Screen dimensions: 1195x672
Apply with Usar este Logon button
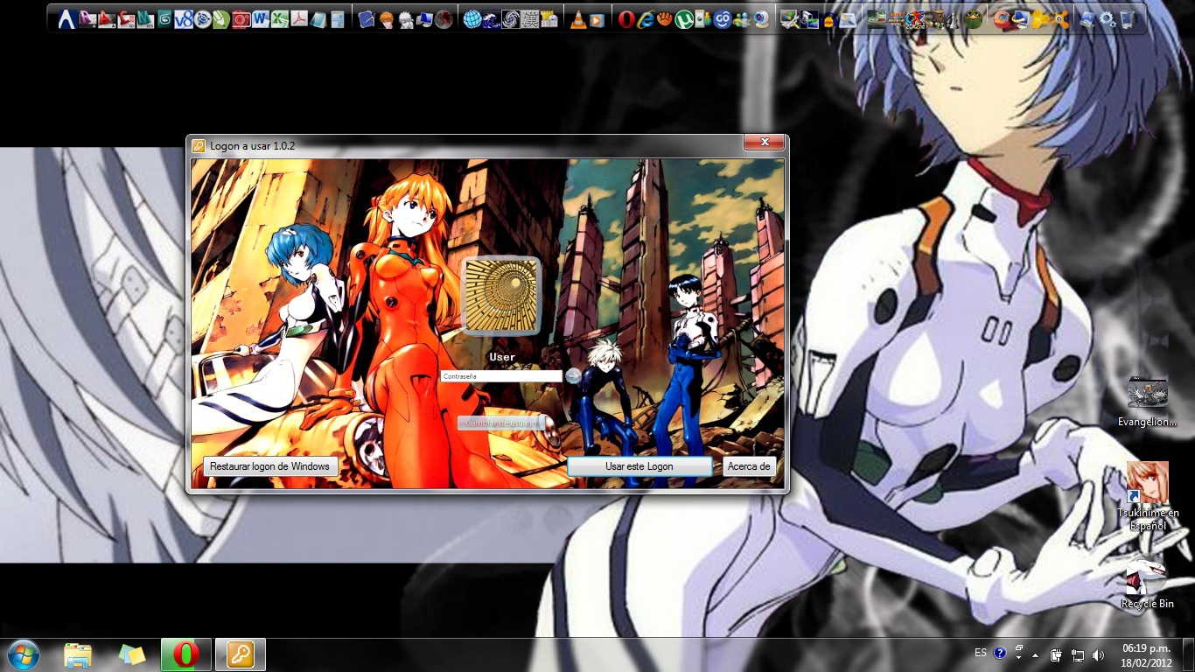(x=639, y=466)
